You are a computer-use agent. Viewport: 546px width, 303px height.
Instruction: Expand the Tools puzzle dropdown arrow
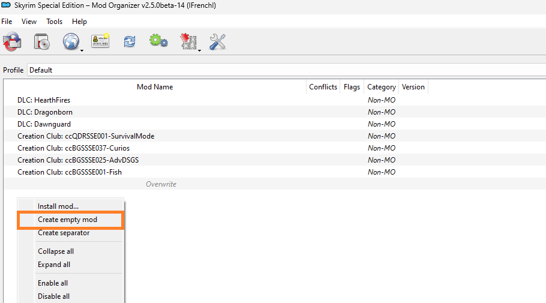[x=200, y=51]
